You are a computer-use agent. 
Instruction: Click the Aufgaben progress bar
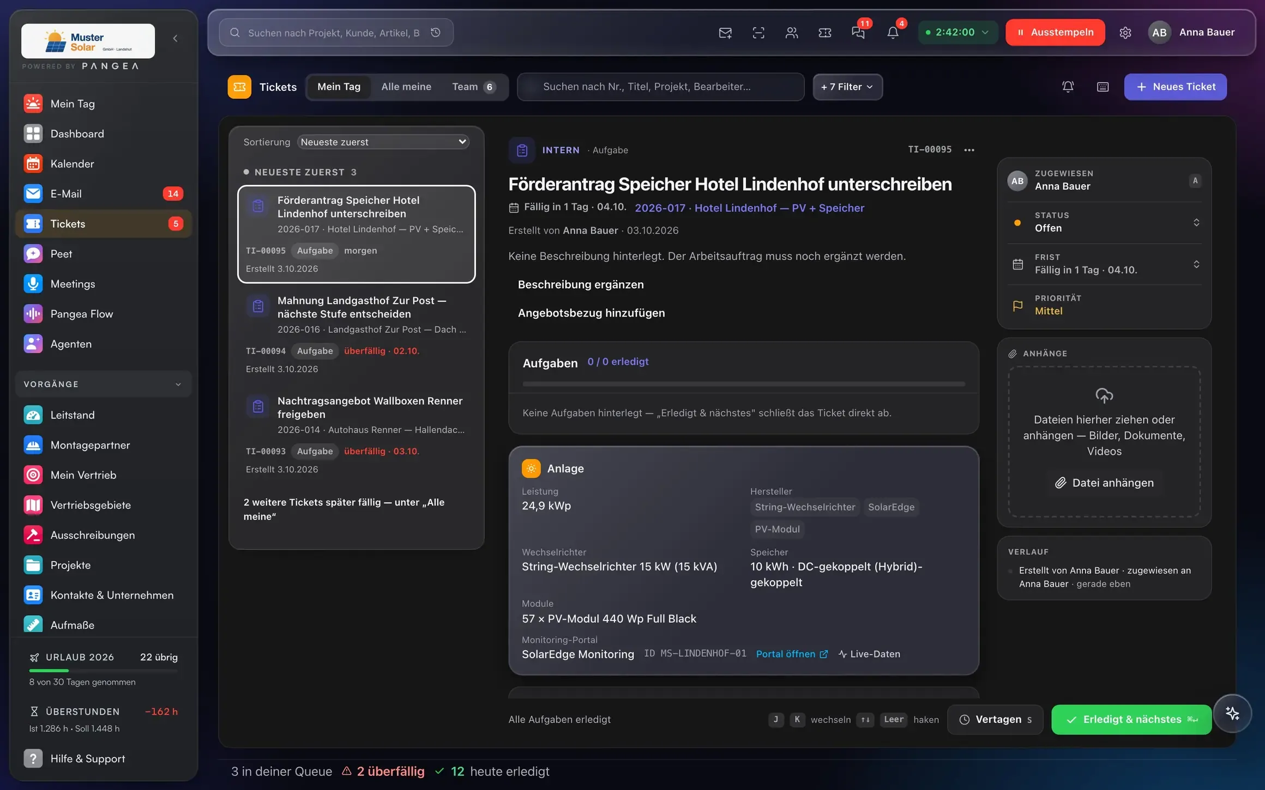(744, 384)
